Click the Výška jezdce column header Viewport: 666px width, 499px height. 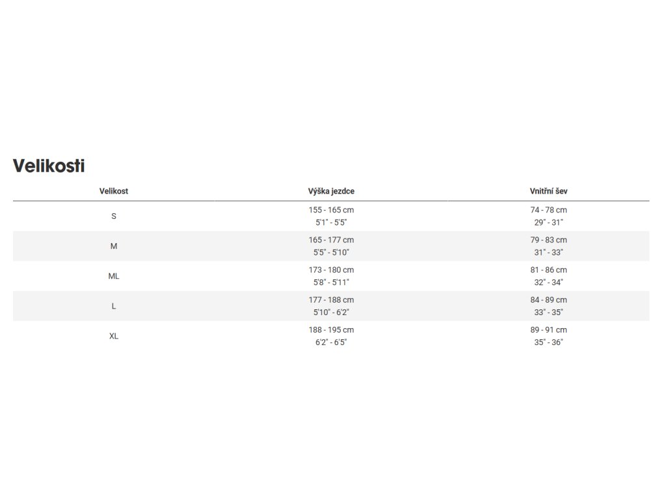pyautogui.click(x=331, y=191)
